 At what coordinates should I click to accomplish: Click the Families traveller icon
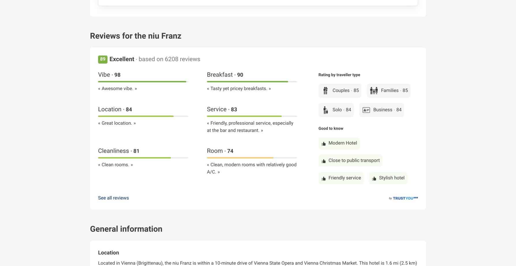[x=374, y=91]
